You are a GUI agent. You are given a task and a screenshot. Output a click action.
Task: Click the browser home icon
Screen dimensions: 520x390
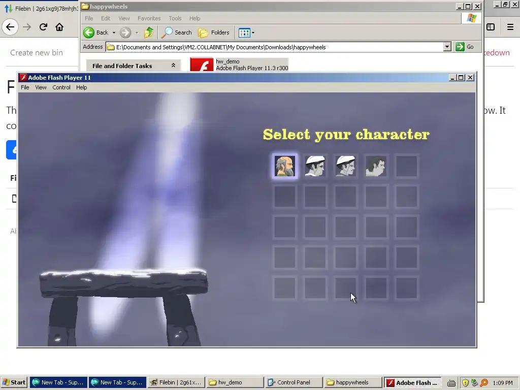point(59,27)
